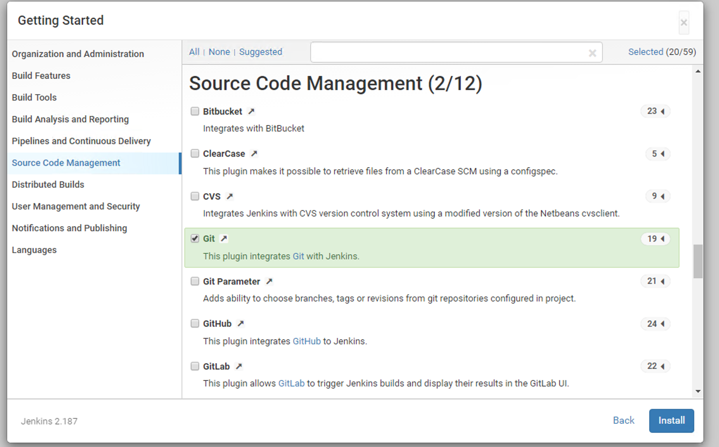Image resolution: width=719 pixels, height=447 pixels.
Task: Open CVS plugin external link icon
Action: (230, 196)
